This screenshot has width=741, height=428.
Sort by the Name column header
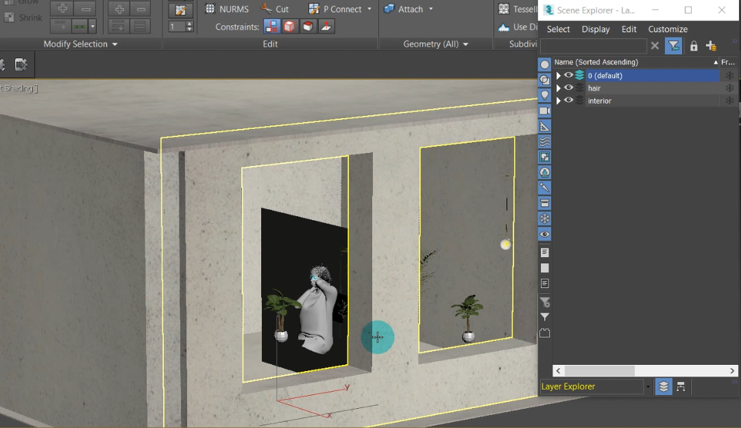[x=635, y=62]
